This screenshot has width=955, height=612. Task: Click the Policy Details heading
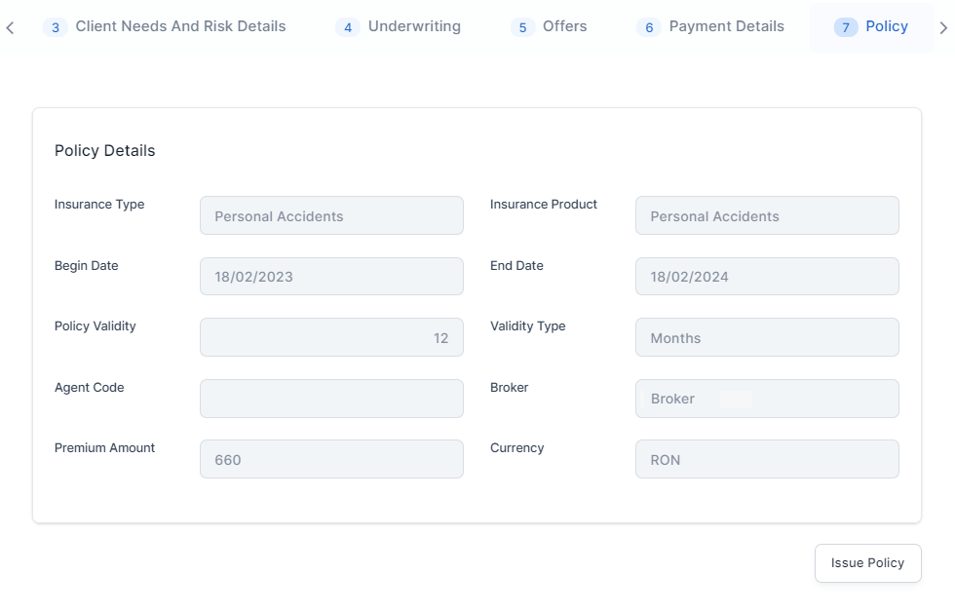point(105,151)
